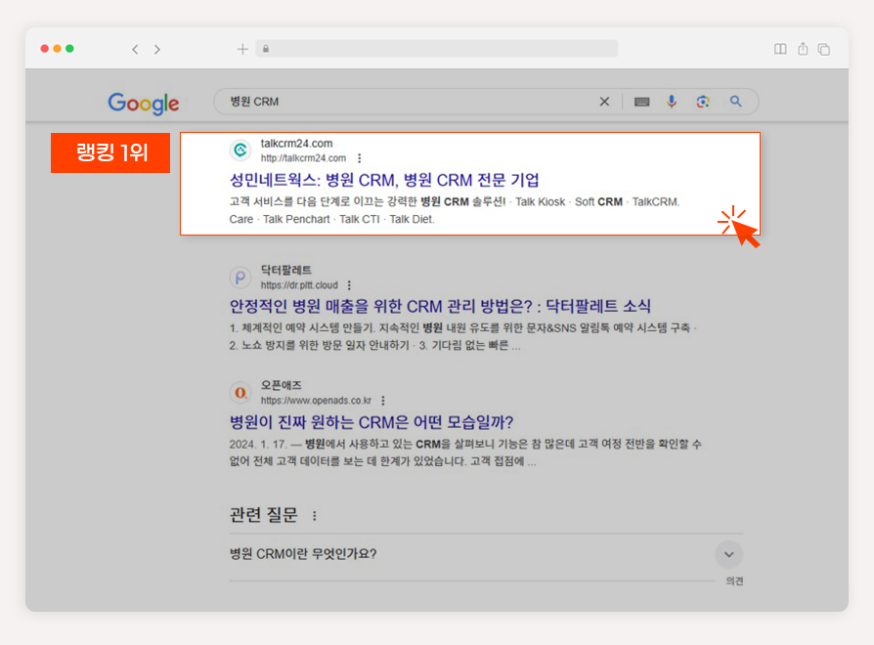The height and width of the screenshot is (645, 874).
Task: Open the 성민네트웍스: 병원 CRM 전문 기업 result
Action: click(x=384, y=180)
